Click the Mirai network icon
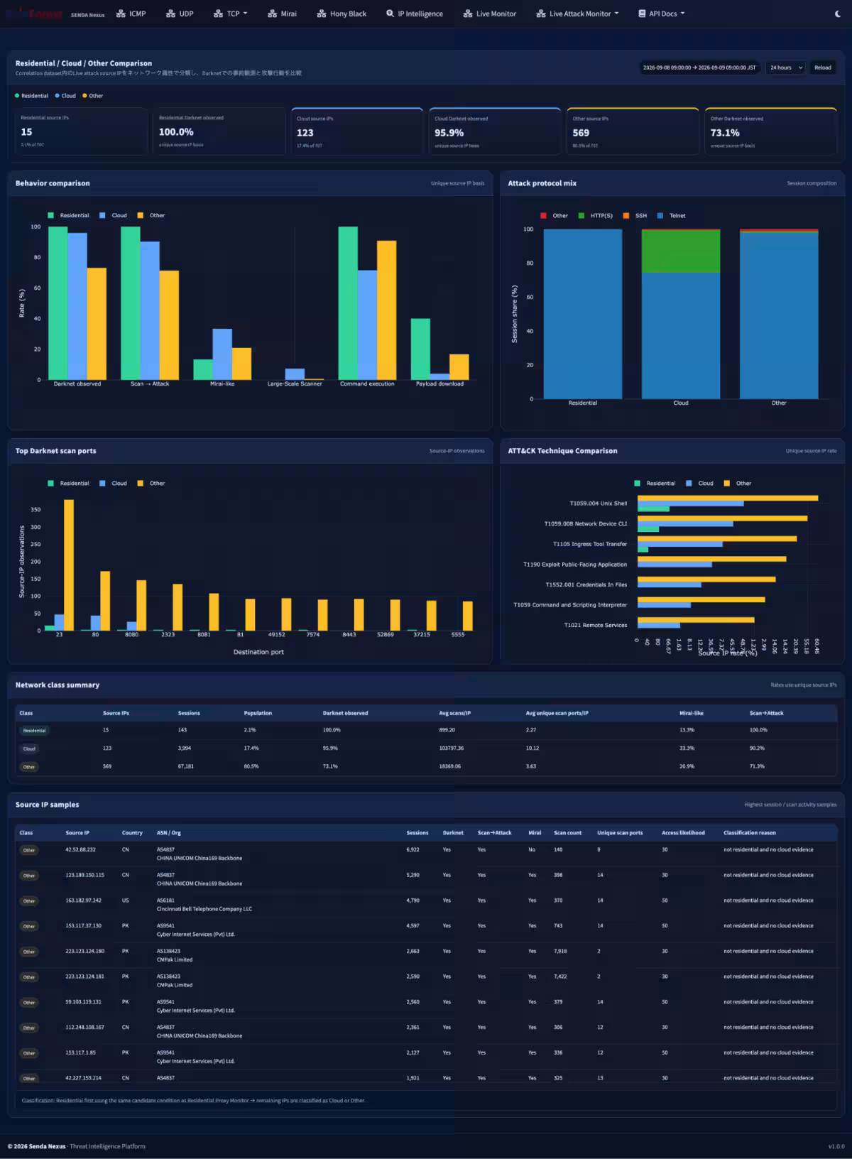This screenshot has width=852, height=1159. click(272, 13)
